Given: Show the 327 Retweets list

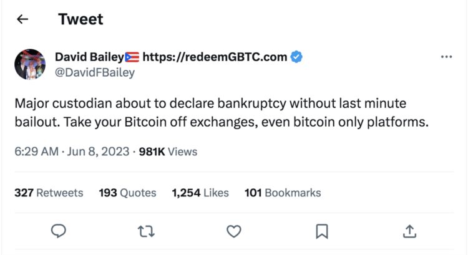Looking at the screenshot, I should [49, 193].
